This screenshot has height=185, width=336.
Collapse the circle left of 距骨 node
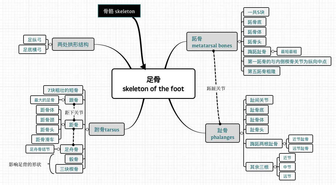[63, 124]
